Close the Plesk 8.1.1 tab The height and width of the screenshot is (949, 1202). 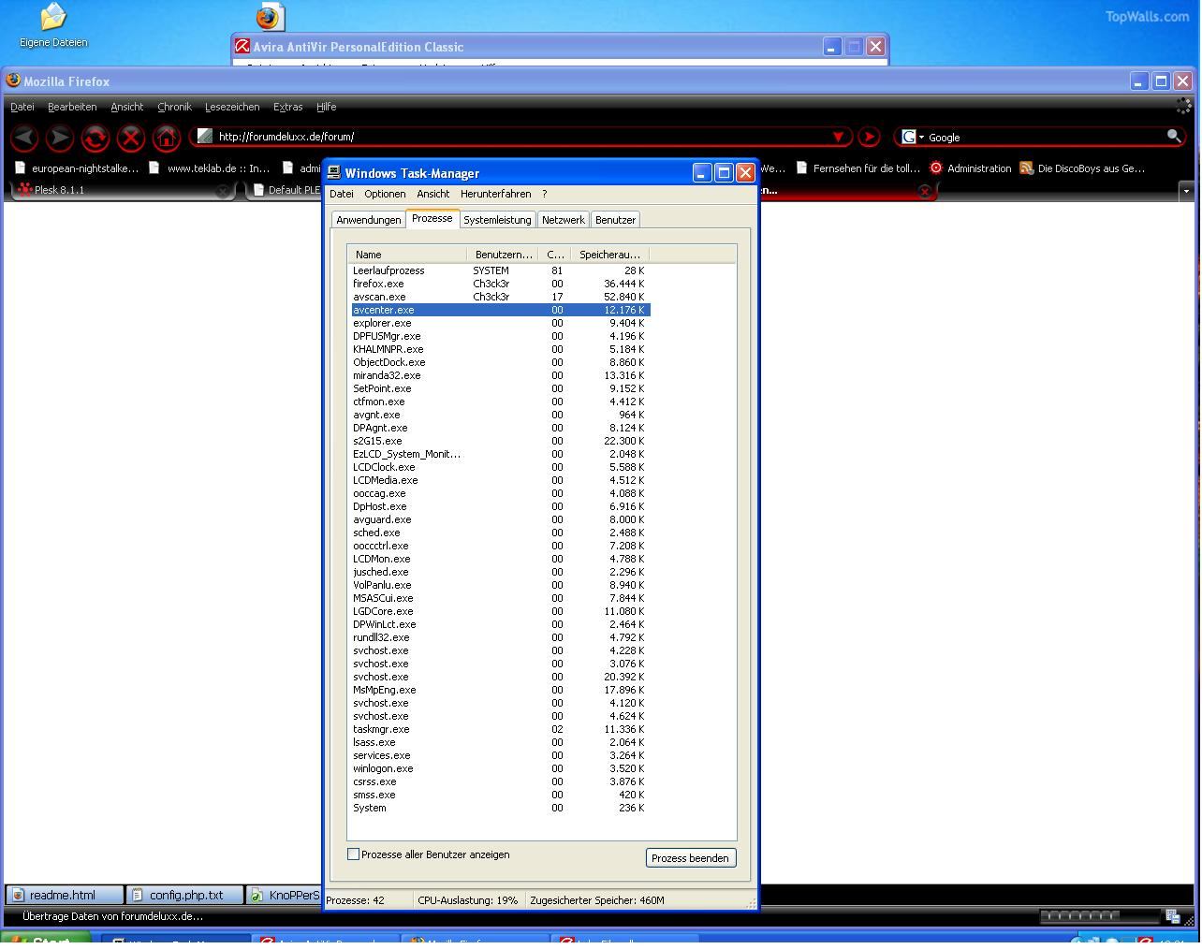coord(223,191)
